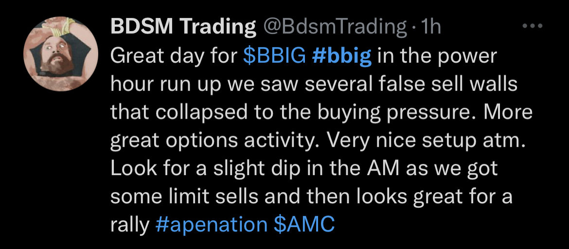
Task: Click the BDSM Trading profile avatar
Action: point(61,53)
